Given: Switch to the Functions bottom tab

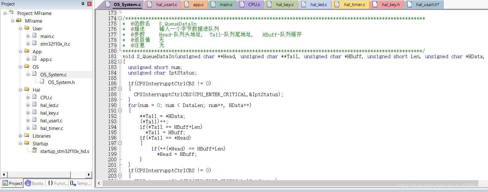Looking at the screenshot, I should coord(58,183).
